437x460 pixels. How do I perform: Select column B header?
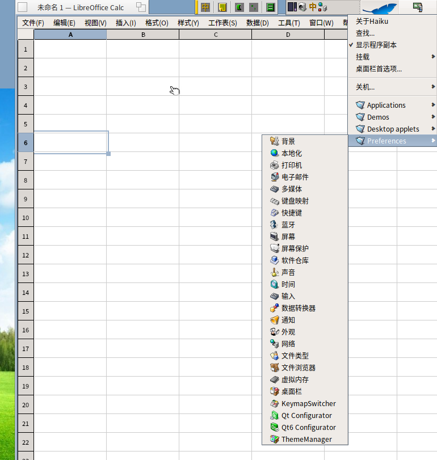coord(143,35)
